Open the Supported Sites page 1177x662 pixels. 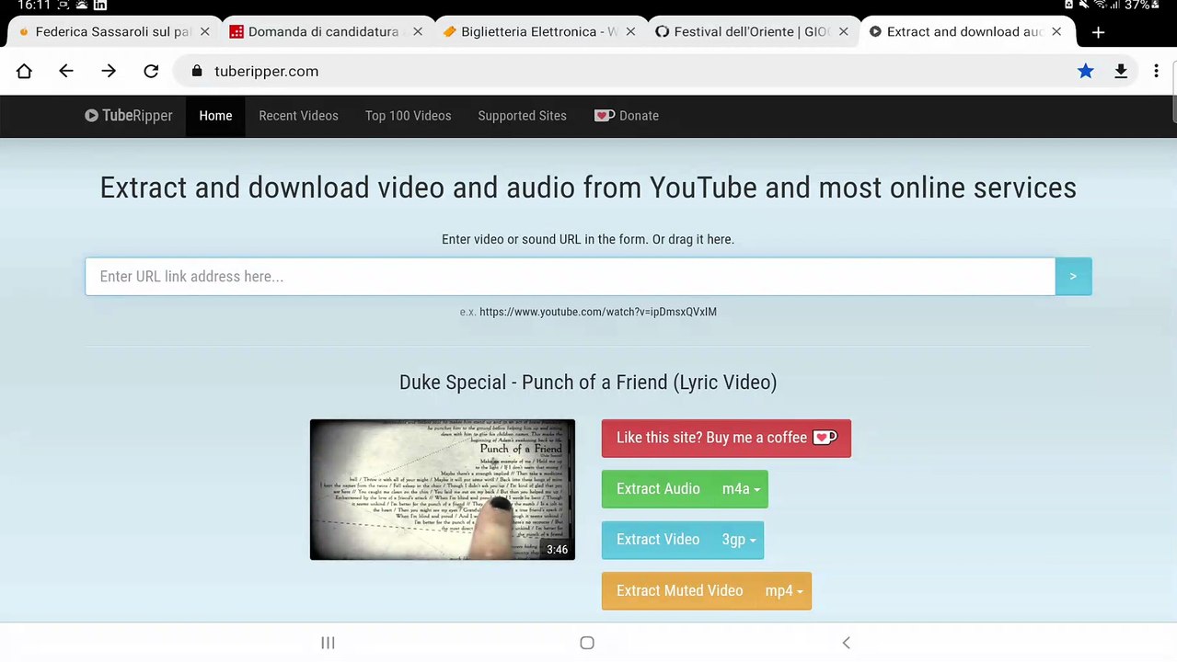(x=522, y=116)
